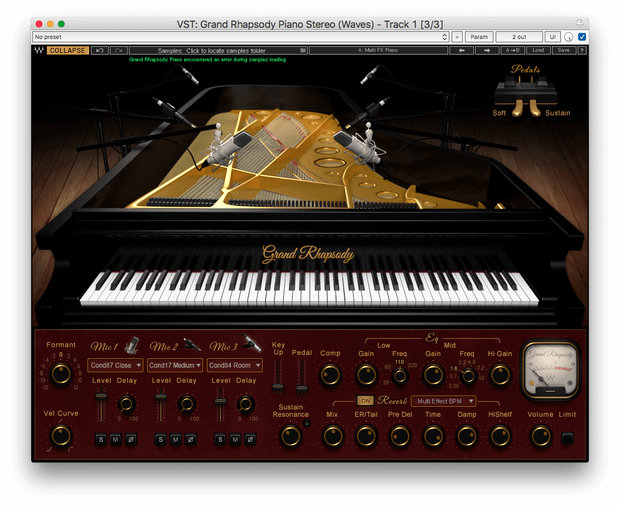
Task: Go to previous preset arrow
Action: click(x=462, y=51)
